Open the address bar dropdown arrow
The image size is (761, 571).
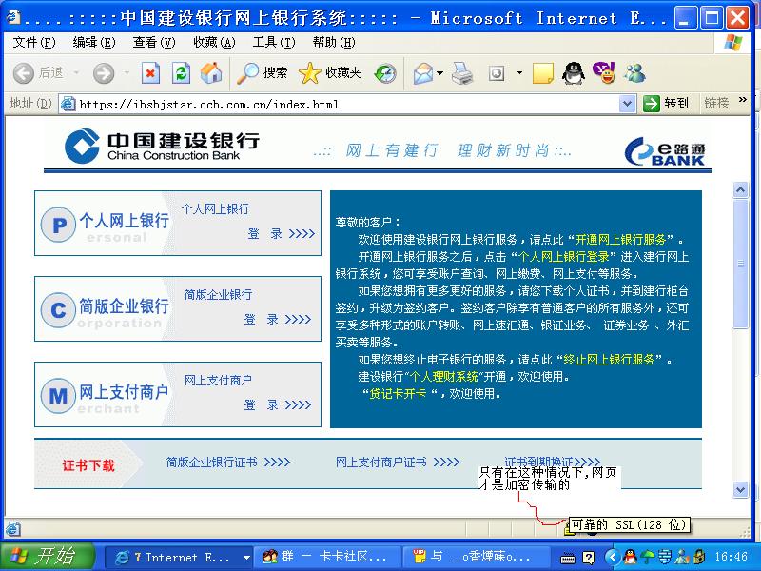(x=627, y=104)
